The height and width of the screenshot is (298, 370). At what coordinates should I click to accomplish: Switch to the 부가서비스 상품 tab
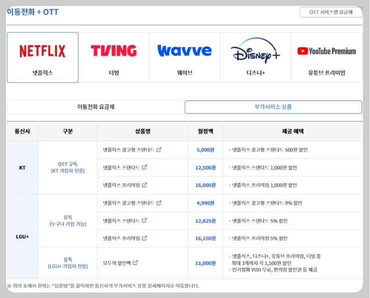(273, 107)
